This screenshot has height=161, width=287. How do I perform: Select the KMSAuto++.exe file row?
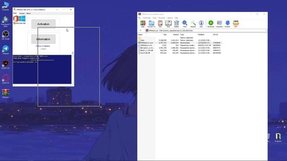(x=180, y=43)
